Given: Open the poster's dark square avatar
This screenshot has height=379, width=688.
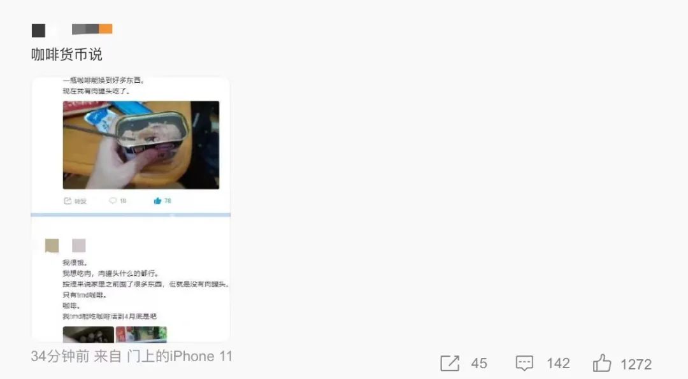Looking at the screenshot, I should [x=39, y=31].
